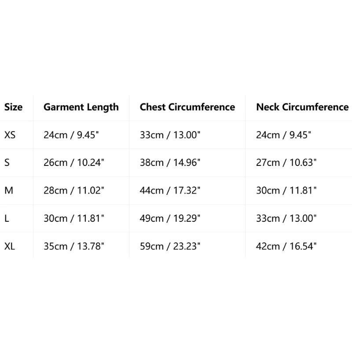Image resolution: width=352 pixels, height=352 pixels.
Task: Click XL garment length 35cm / 13.78"
Action: (74, 246)
